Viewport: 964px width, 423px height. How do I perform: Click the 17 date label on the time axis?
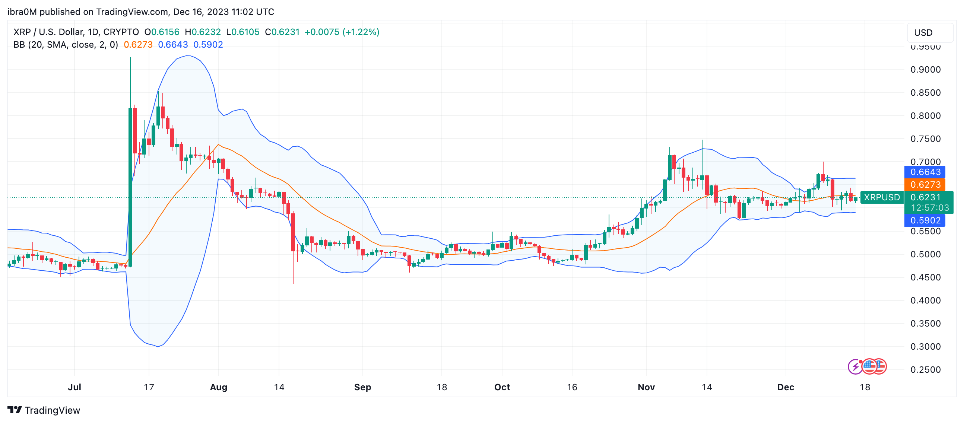(149, 388)
